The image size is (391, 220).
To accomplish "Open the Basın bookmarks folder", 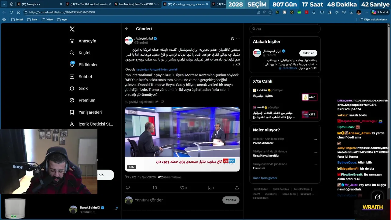I will tap(32, 20).
